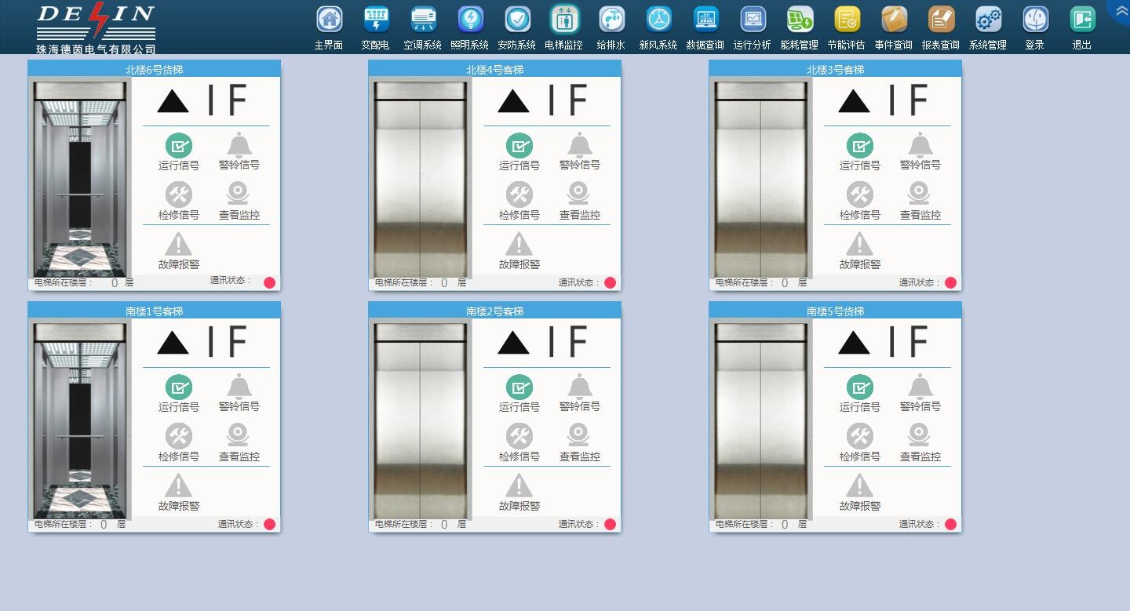Click the 南楼5号货梯 elevator door image
The width and height of the screenshot is (1130, 611).
pos(761,420)
